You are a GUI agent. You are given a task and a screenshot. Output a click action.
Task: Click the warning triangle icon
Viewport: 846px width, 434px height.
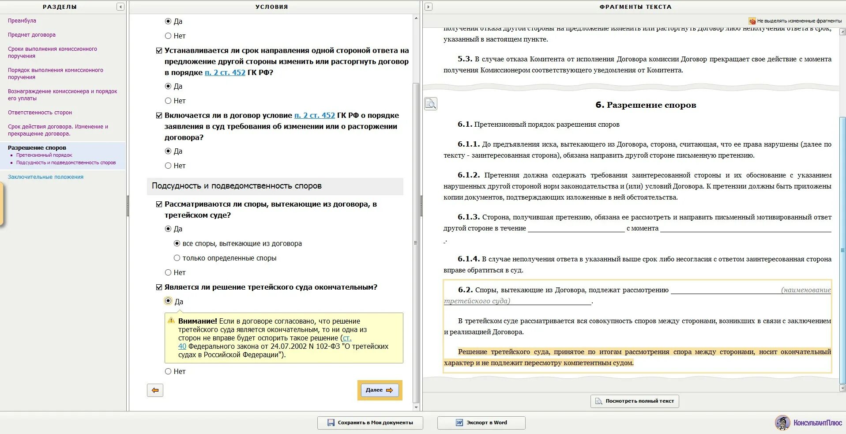pos(171,321)
